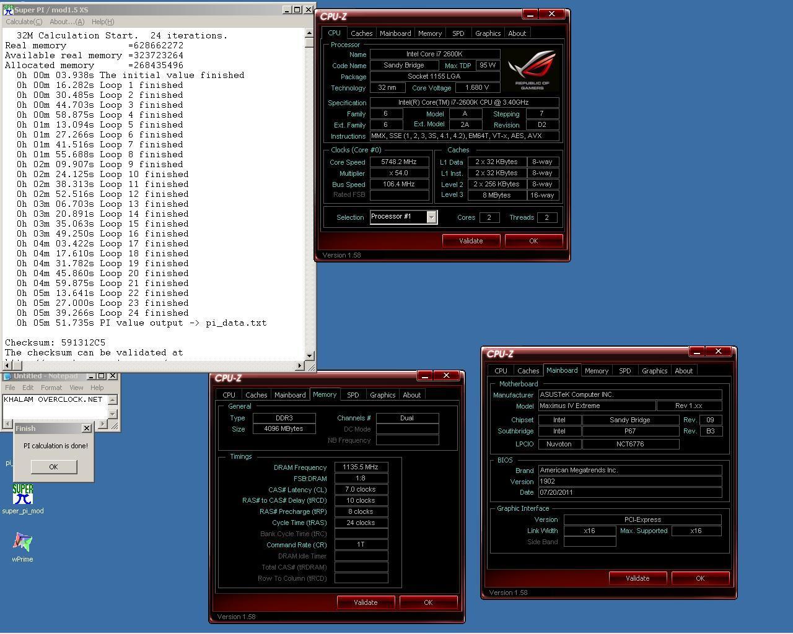Click the Maximus IV Extreme model field

(x=597, y=406)
